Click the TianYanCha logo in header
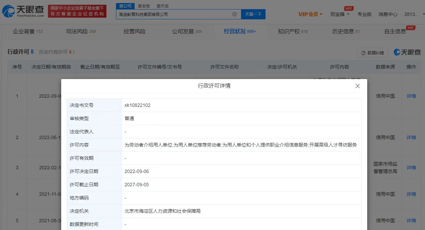This screenshot has height=230, width=425. click(23, 12)
